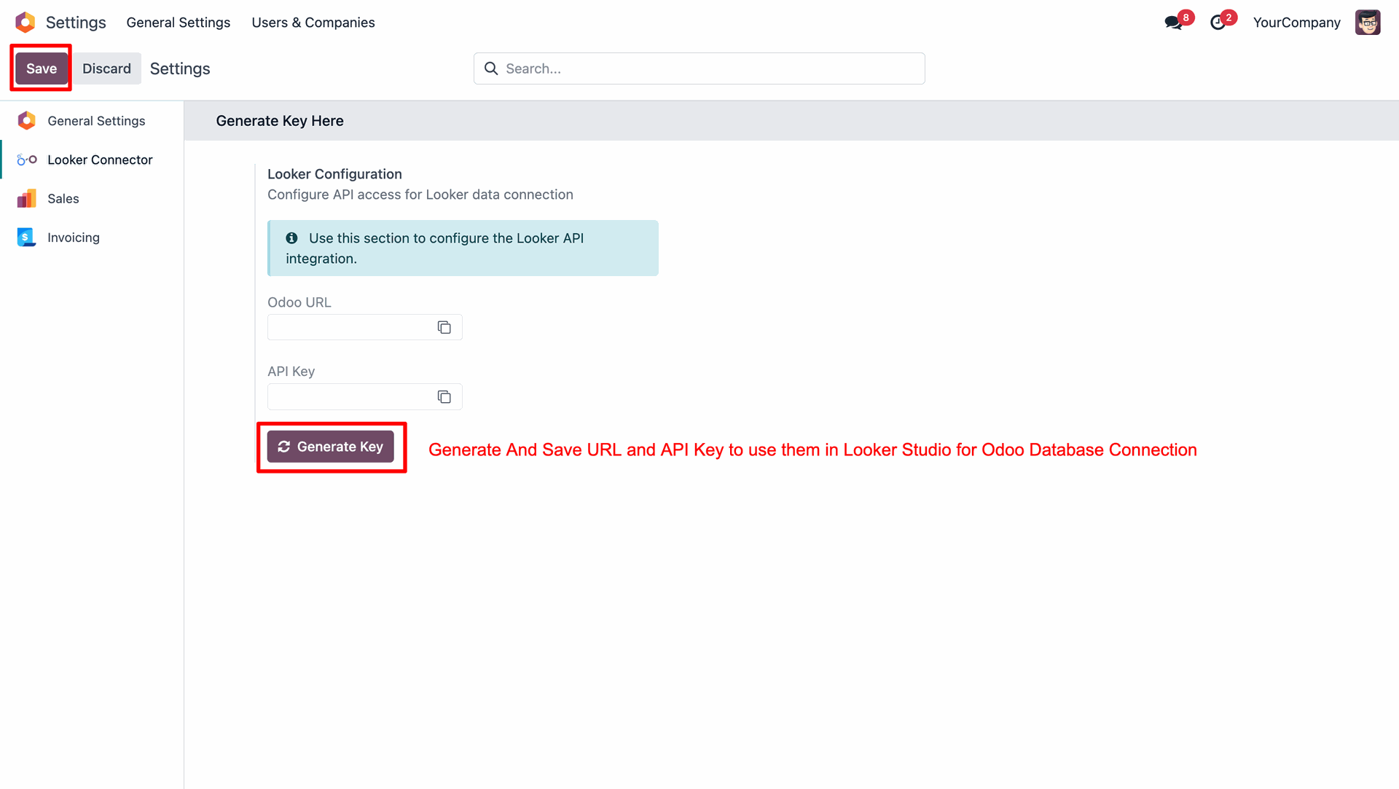Open the General Settings top menu
Viewport: 1399px width, 789px height.
coord(179,23)
